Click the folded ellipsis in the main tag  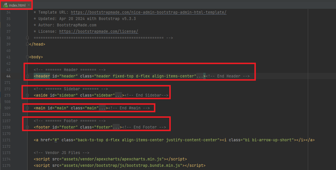[102, 108]
